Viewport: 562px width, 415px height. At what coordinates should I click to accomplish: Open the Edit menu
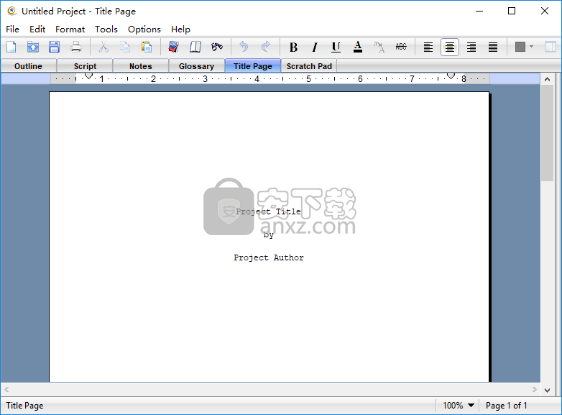click(37, 29)
